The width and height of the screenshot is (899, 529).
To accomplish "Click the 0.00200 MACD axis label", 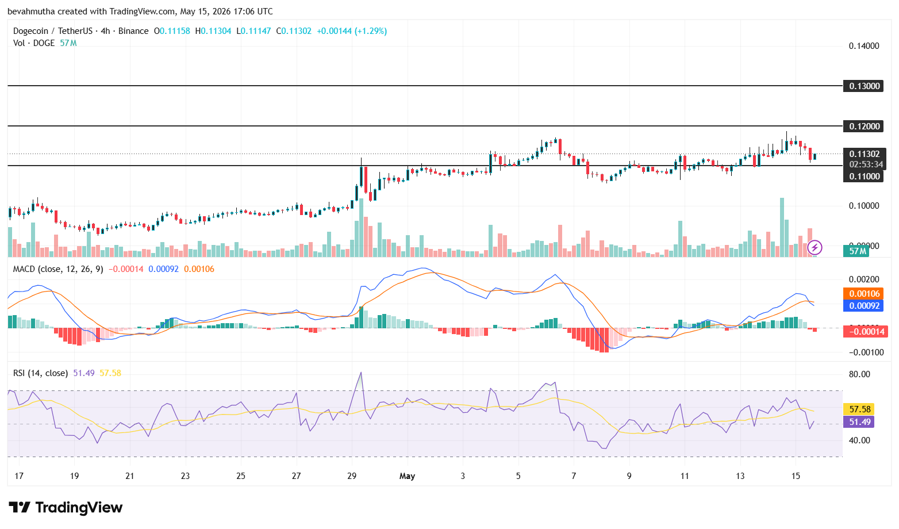I will [864, 279].
